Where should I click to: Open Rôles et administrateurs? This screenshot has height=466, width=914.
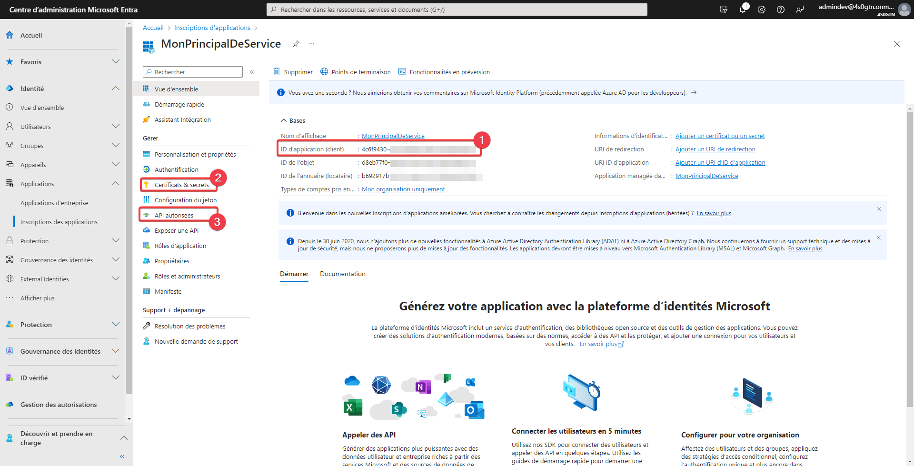click(188, 276)
